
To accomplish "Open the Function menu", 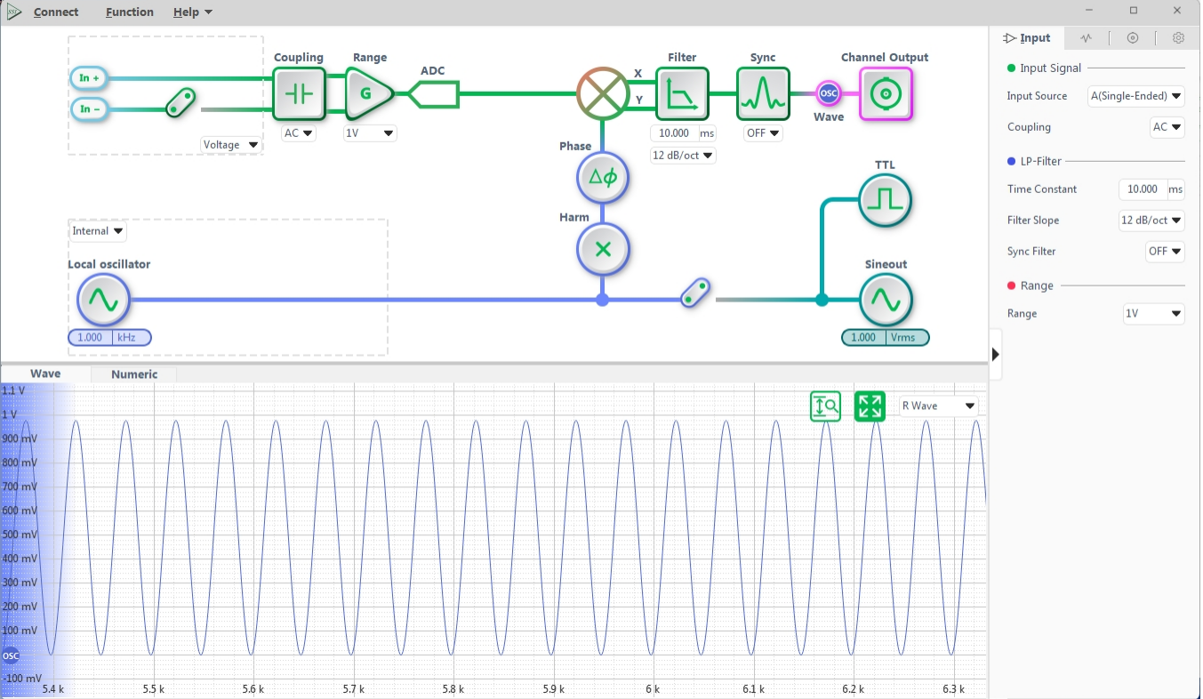I will pyautogui.click(x=130, y=12).
